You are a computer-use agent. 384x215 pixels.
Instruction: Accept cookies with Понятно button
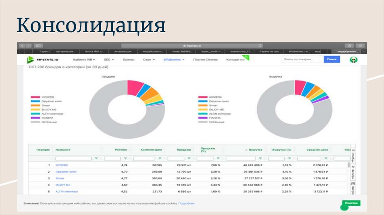pyautogui.click(x=351, y=203)
